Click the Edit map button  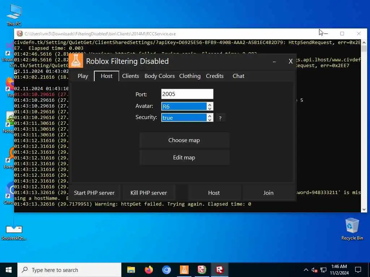[184, 157]
